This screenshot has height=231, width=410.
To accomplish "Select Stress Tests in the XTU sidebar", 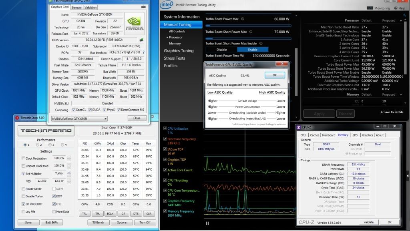I will pyautogui.click(x=174, y=58).
